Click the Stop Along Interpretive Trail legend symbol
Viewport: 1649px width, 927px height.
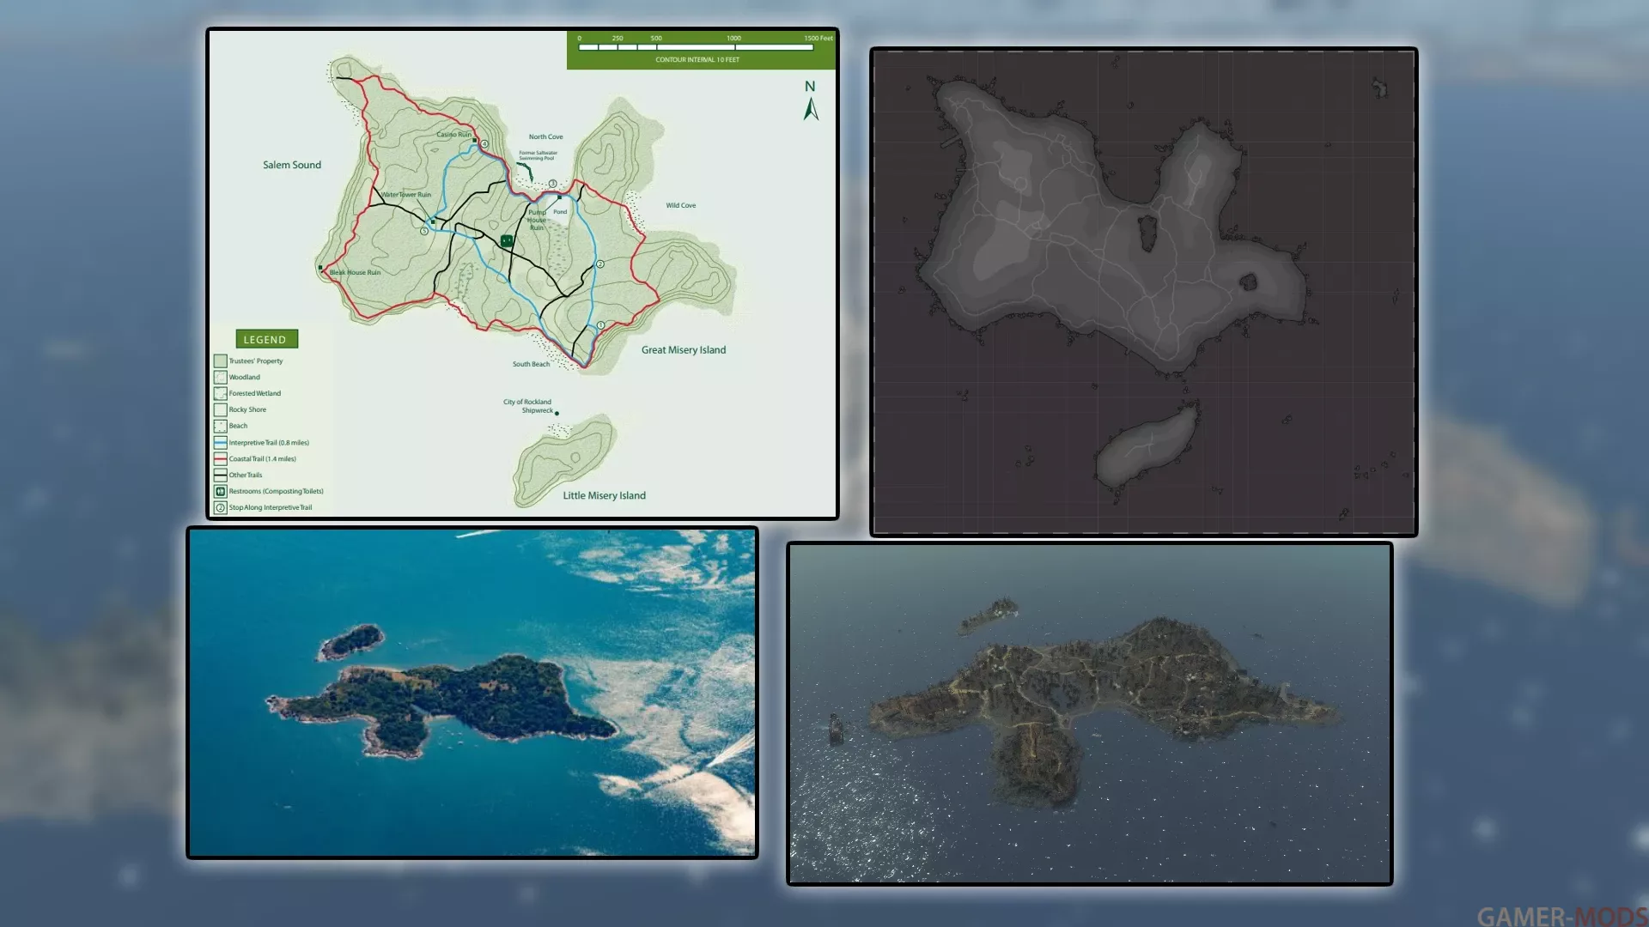[x=220, y=508]
